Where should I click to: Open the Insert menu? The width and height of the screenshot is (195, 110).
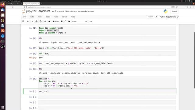pyautogui.click(x=48, y=17)
